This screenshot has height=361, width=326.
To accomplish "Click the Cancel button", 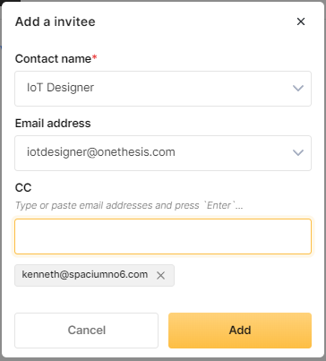I will [86, 331].
